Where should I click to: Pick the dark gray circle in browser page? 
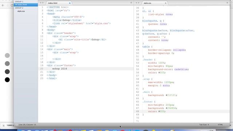click(x=7, y=72)
